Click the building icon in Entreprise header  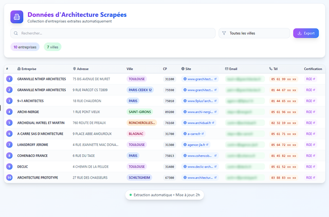tap(19, 68)
